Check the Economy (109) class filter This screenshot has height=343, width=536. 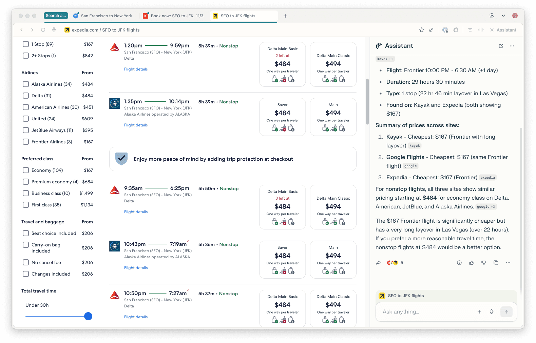[26, 170]
